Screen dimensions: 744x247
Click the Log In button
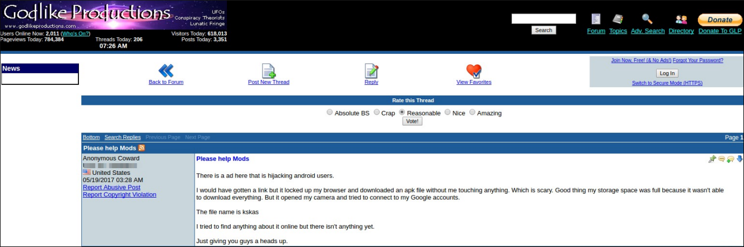(x=667, y=73)
